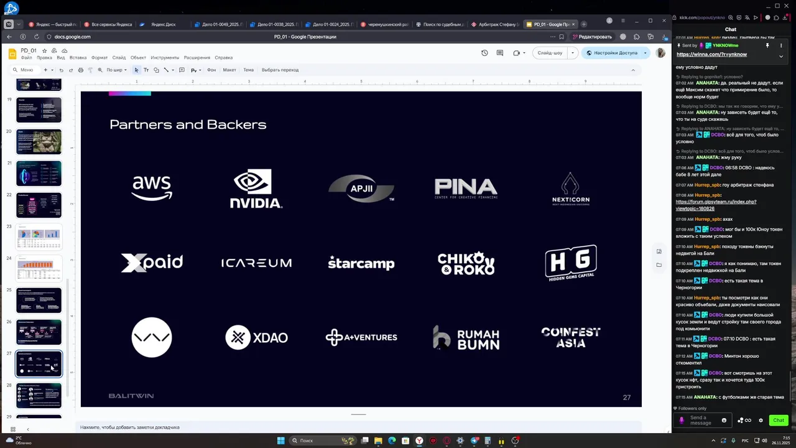
Task: Click the zoom magnifier icon in toolbar
Action: pos(100,70)
